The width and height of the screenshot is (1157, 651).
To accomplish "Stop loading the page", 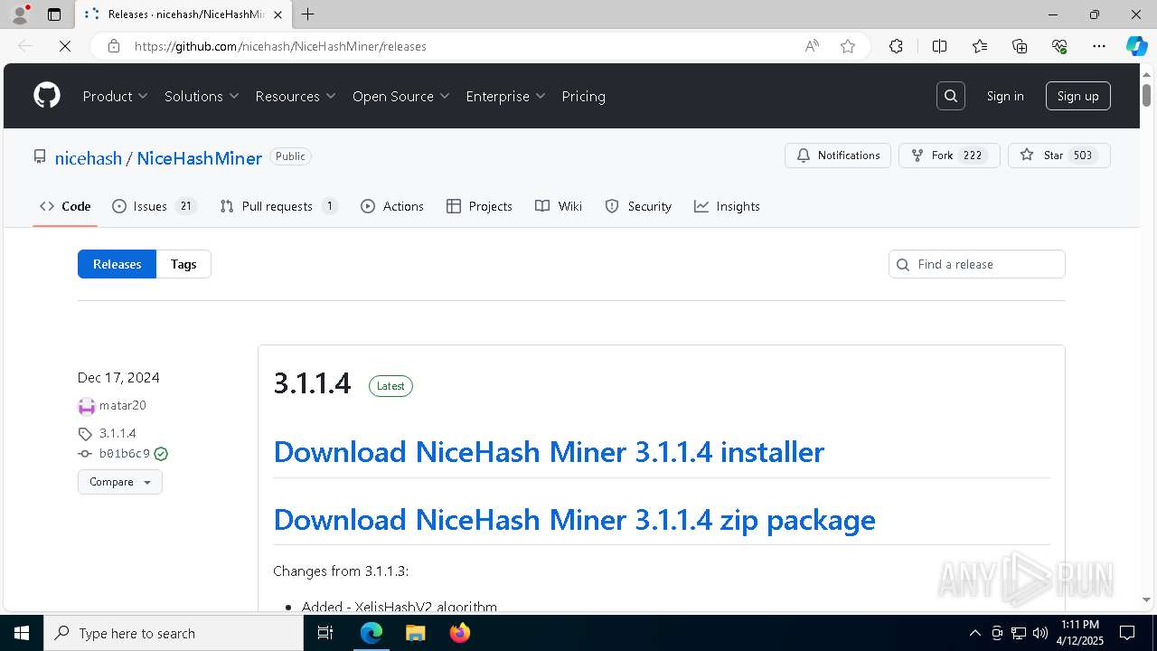I will tap(65, 46).
